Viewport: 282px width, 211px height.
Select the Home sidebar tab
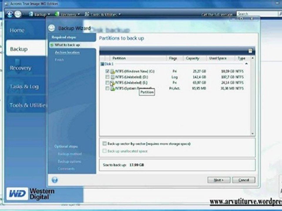tap(25, 30)
